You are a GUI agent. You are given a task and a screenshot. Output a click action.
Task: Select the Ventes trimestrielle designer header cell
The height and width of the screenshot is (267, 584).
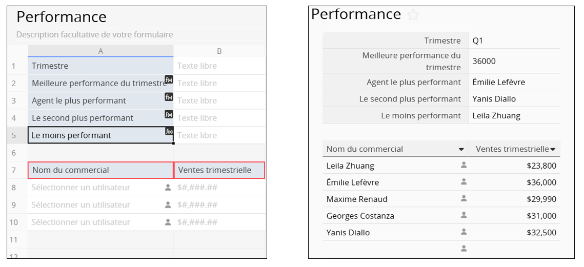click(x=219, y=170)
